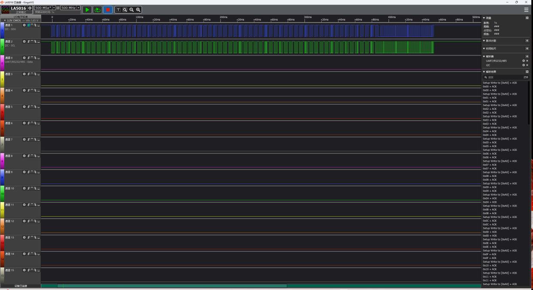Image resolution: width=533 pixels, height=290 pixels.
Task: Collapse the decode results section
Action: [484, 72]
